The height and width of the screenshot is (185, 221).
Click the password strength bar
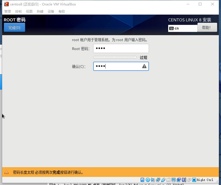[115, 57]
